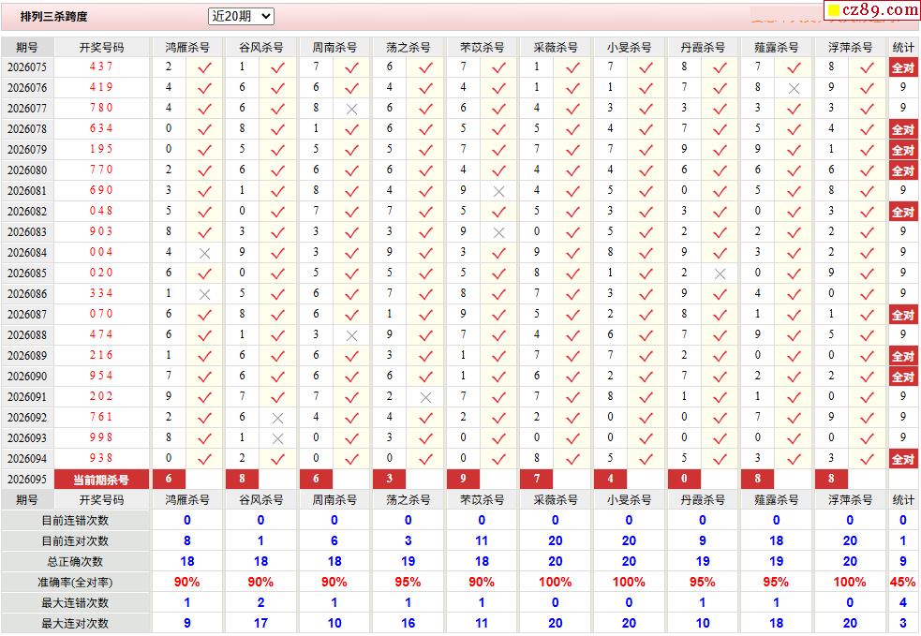
Task: Click the red check for 鸿雁杀号 in row 2026075
Action: tap(204, 68)
